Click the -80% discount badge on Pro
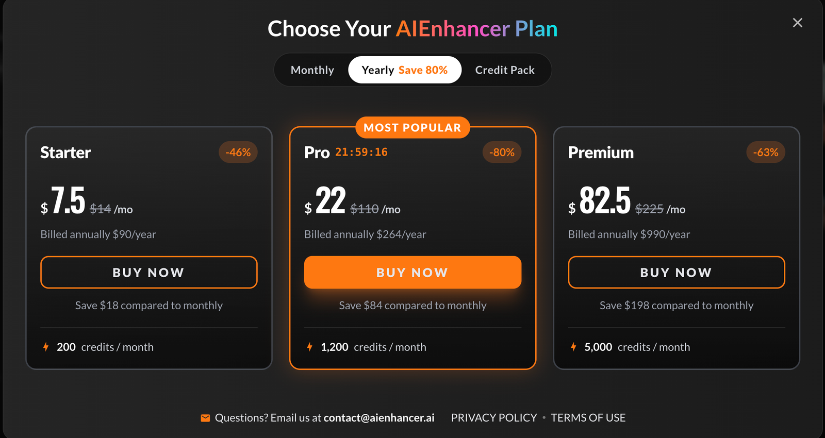This screenshot has width=825, height=438. [502, 153]
